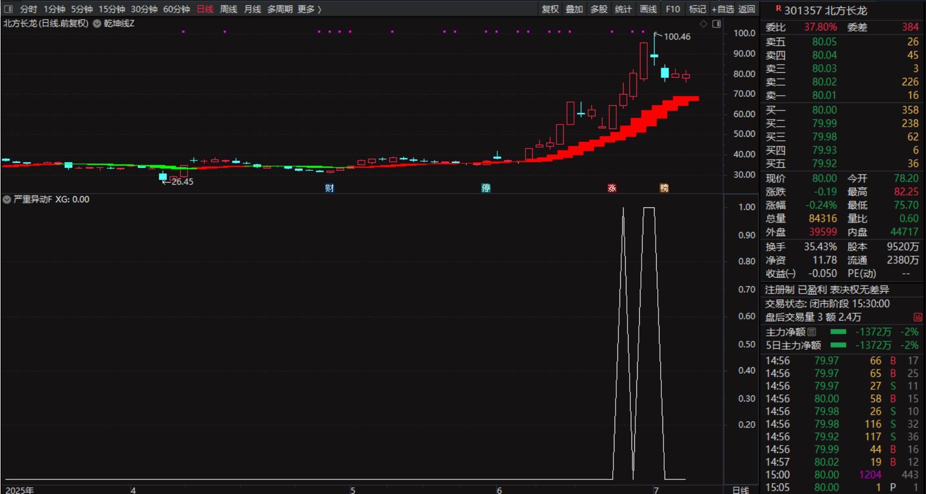
Task: Click the 停 event marker on the chart
Action: tap(486, 188)
